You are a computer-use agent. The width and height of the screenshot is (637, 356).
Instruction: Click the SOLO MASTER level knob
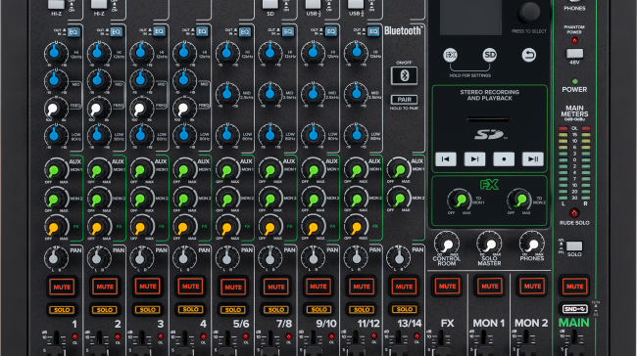[489, 245]
